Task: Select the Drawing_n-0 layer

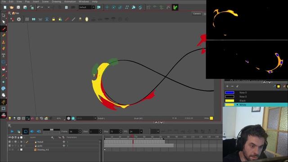Action: coord(43,150)
